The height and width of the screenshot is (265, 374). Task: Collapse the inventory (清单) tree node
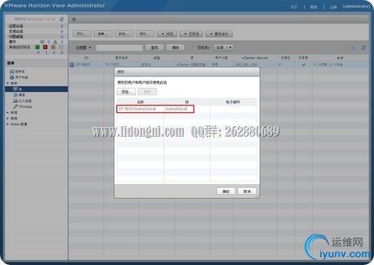(8, 83)
